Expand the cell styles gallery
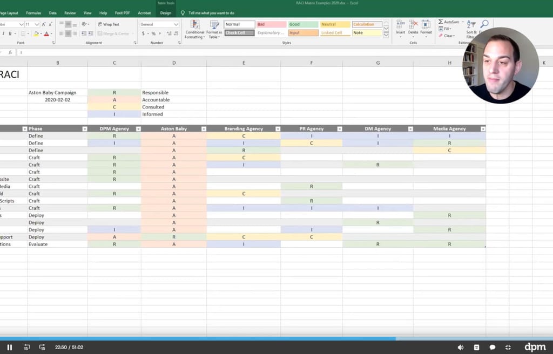Image resolution: width=553 pixels, height=354 pixels. tap(386, 35)
